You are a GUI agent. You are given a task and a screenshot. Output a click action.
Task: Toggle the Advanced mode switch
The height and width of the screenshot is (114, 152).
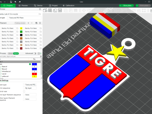pos(35,54)
